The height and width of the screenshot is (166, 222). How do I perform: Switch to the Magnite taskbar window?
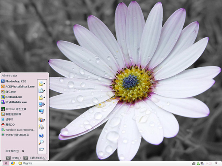25,163
